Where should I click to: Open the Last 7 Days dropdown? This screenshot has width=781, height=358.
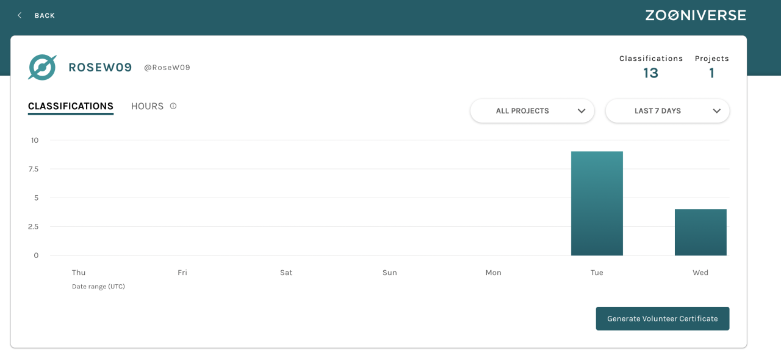[668, 111]
